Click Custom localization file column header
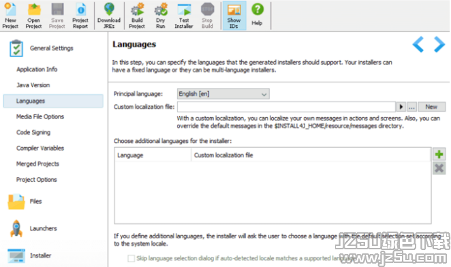This screenshot has width=451, height=267. pyautogui.click(x=311, y=155)
